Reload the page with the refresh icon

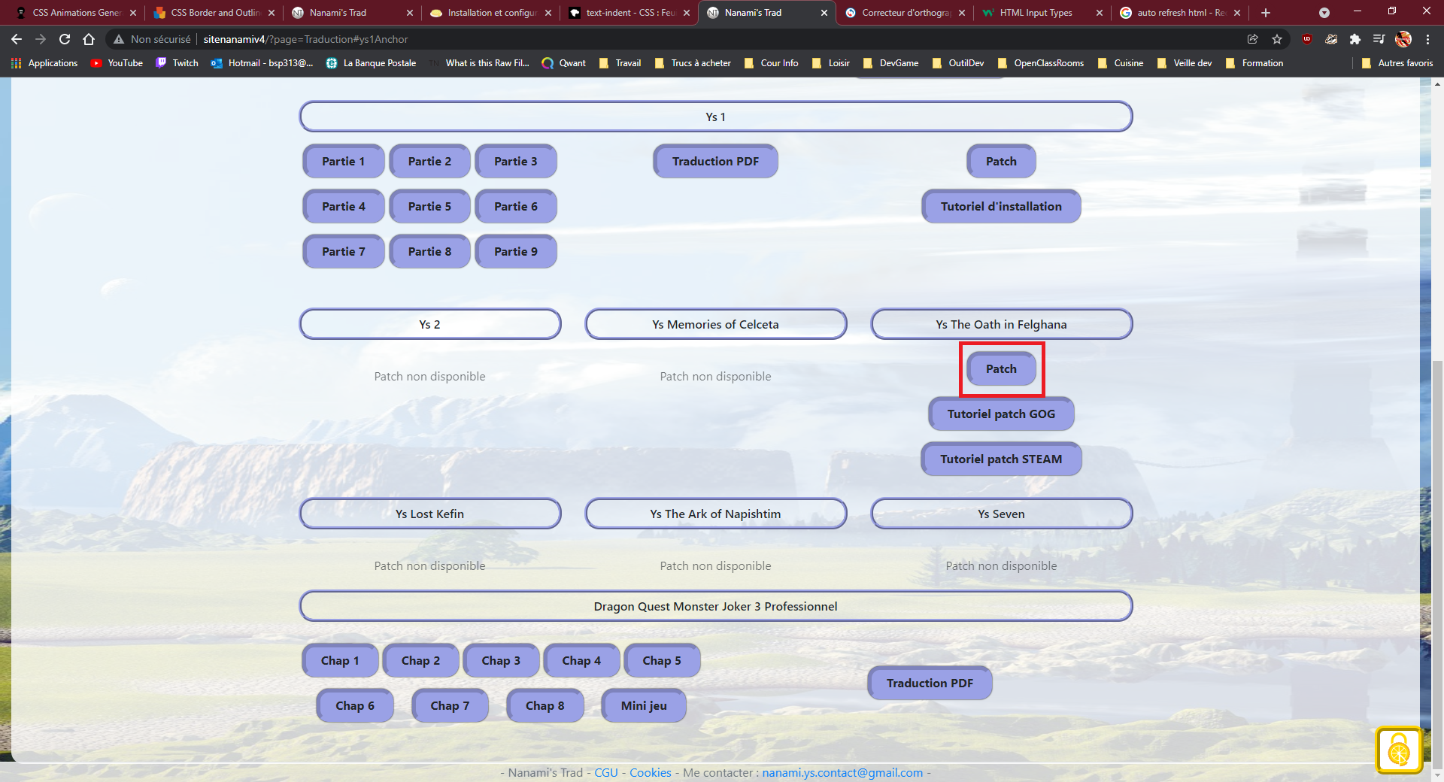[x=65, y=39]
